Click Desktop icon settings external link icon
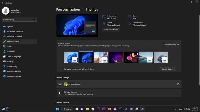The width and height of the screenshot is (200, 112). [178, 84]
